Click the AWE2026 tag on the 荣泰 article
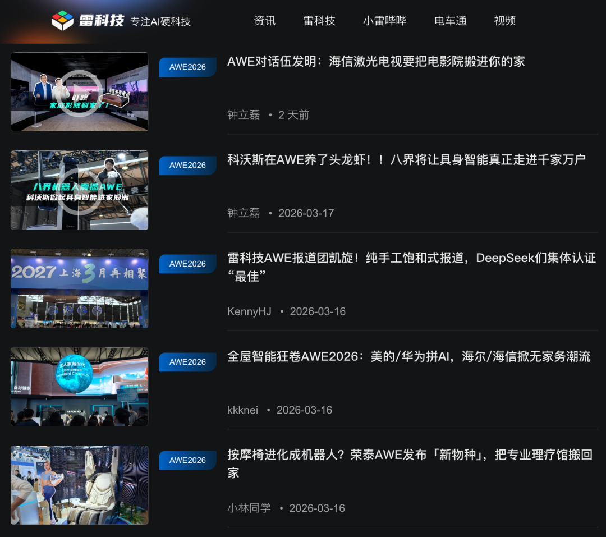606x537 pixels. [187, 461]
